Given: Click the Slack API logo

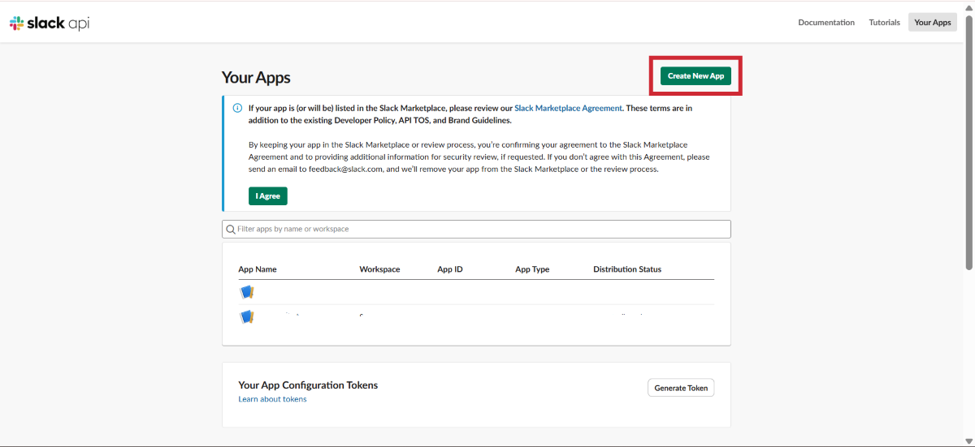Looking at the screenshot, I should (x=50, y=23).
